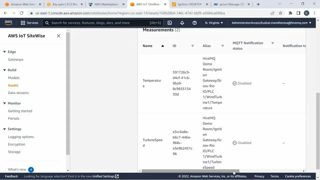320x180 pixels.
Task: Click the AWS logo home icon
Action: coord(8,23)
